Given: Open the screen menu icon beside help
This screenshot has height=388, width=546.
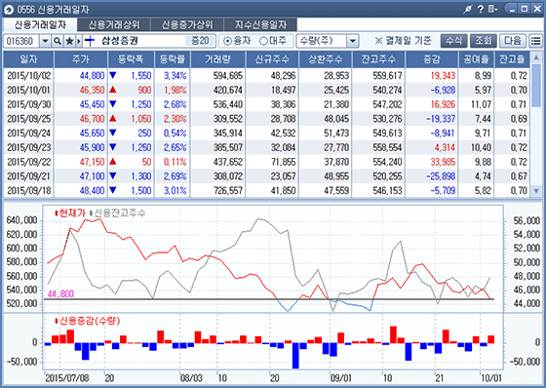Looking at the screenshot, I should coord(492,9).
